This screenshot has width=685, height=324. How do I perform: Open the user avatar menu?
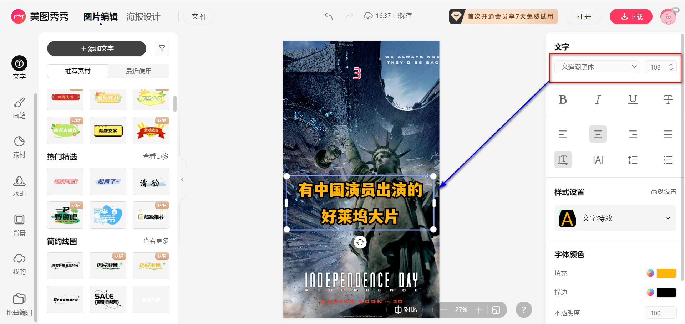pos(669,16)
